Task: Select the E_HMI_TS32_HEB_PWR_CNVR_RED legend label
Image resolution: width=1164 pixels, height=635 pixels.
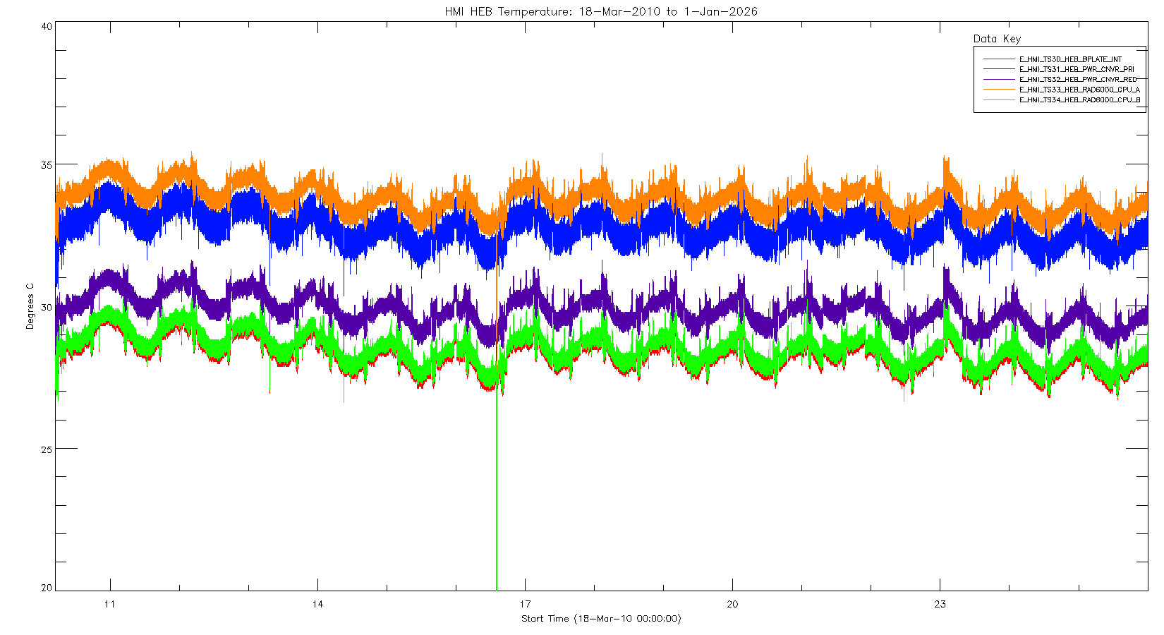Action: [x=1078, y=80]
